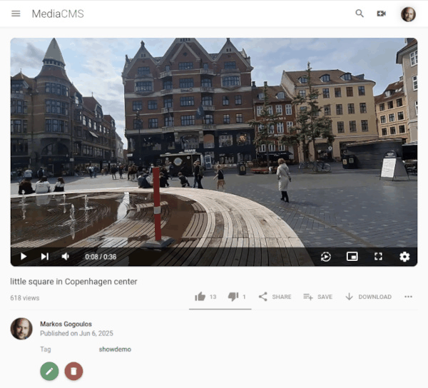Click the red delete trash icon
Image resolution: width=428 pixels, height=388 pixels.
coord(73,371)
